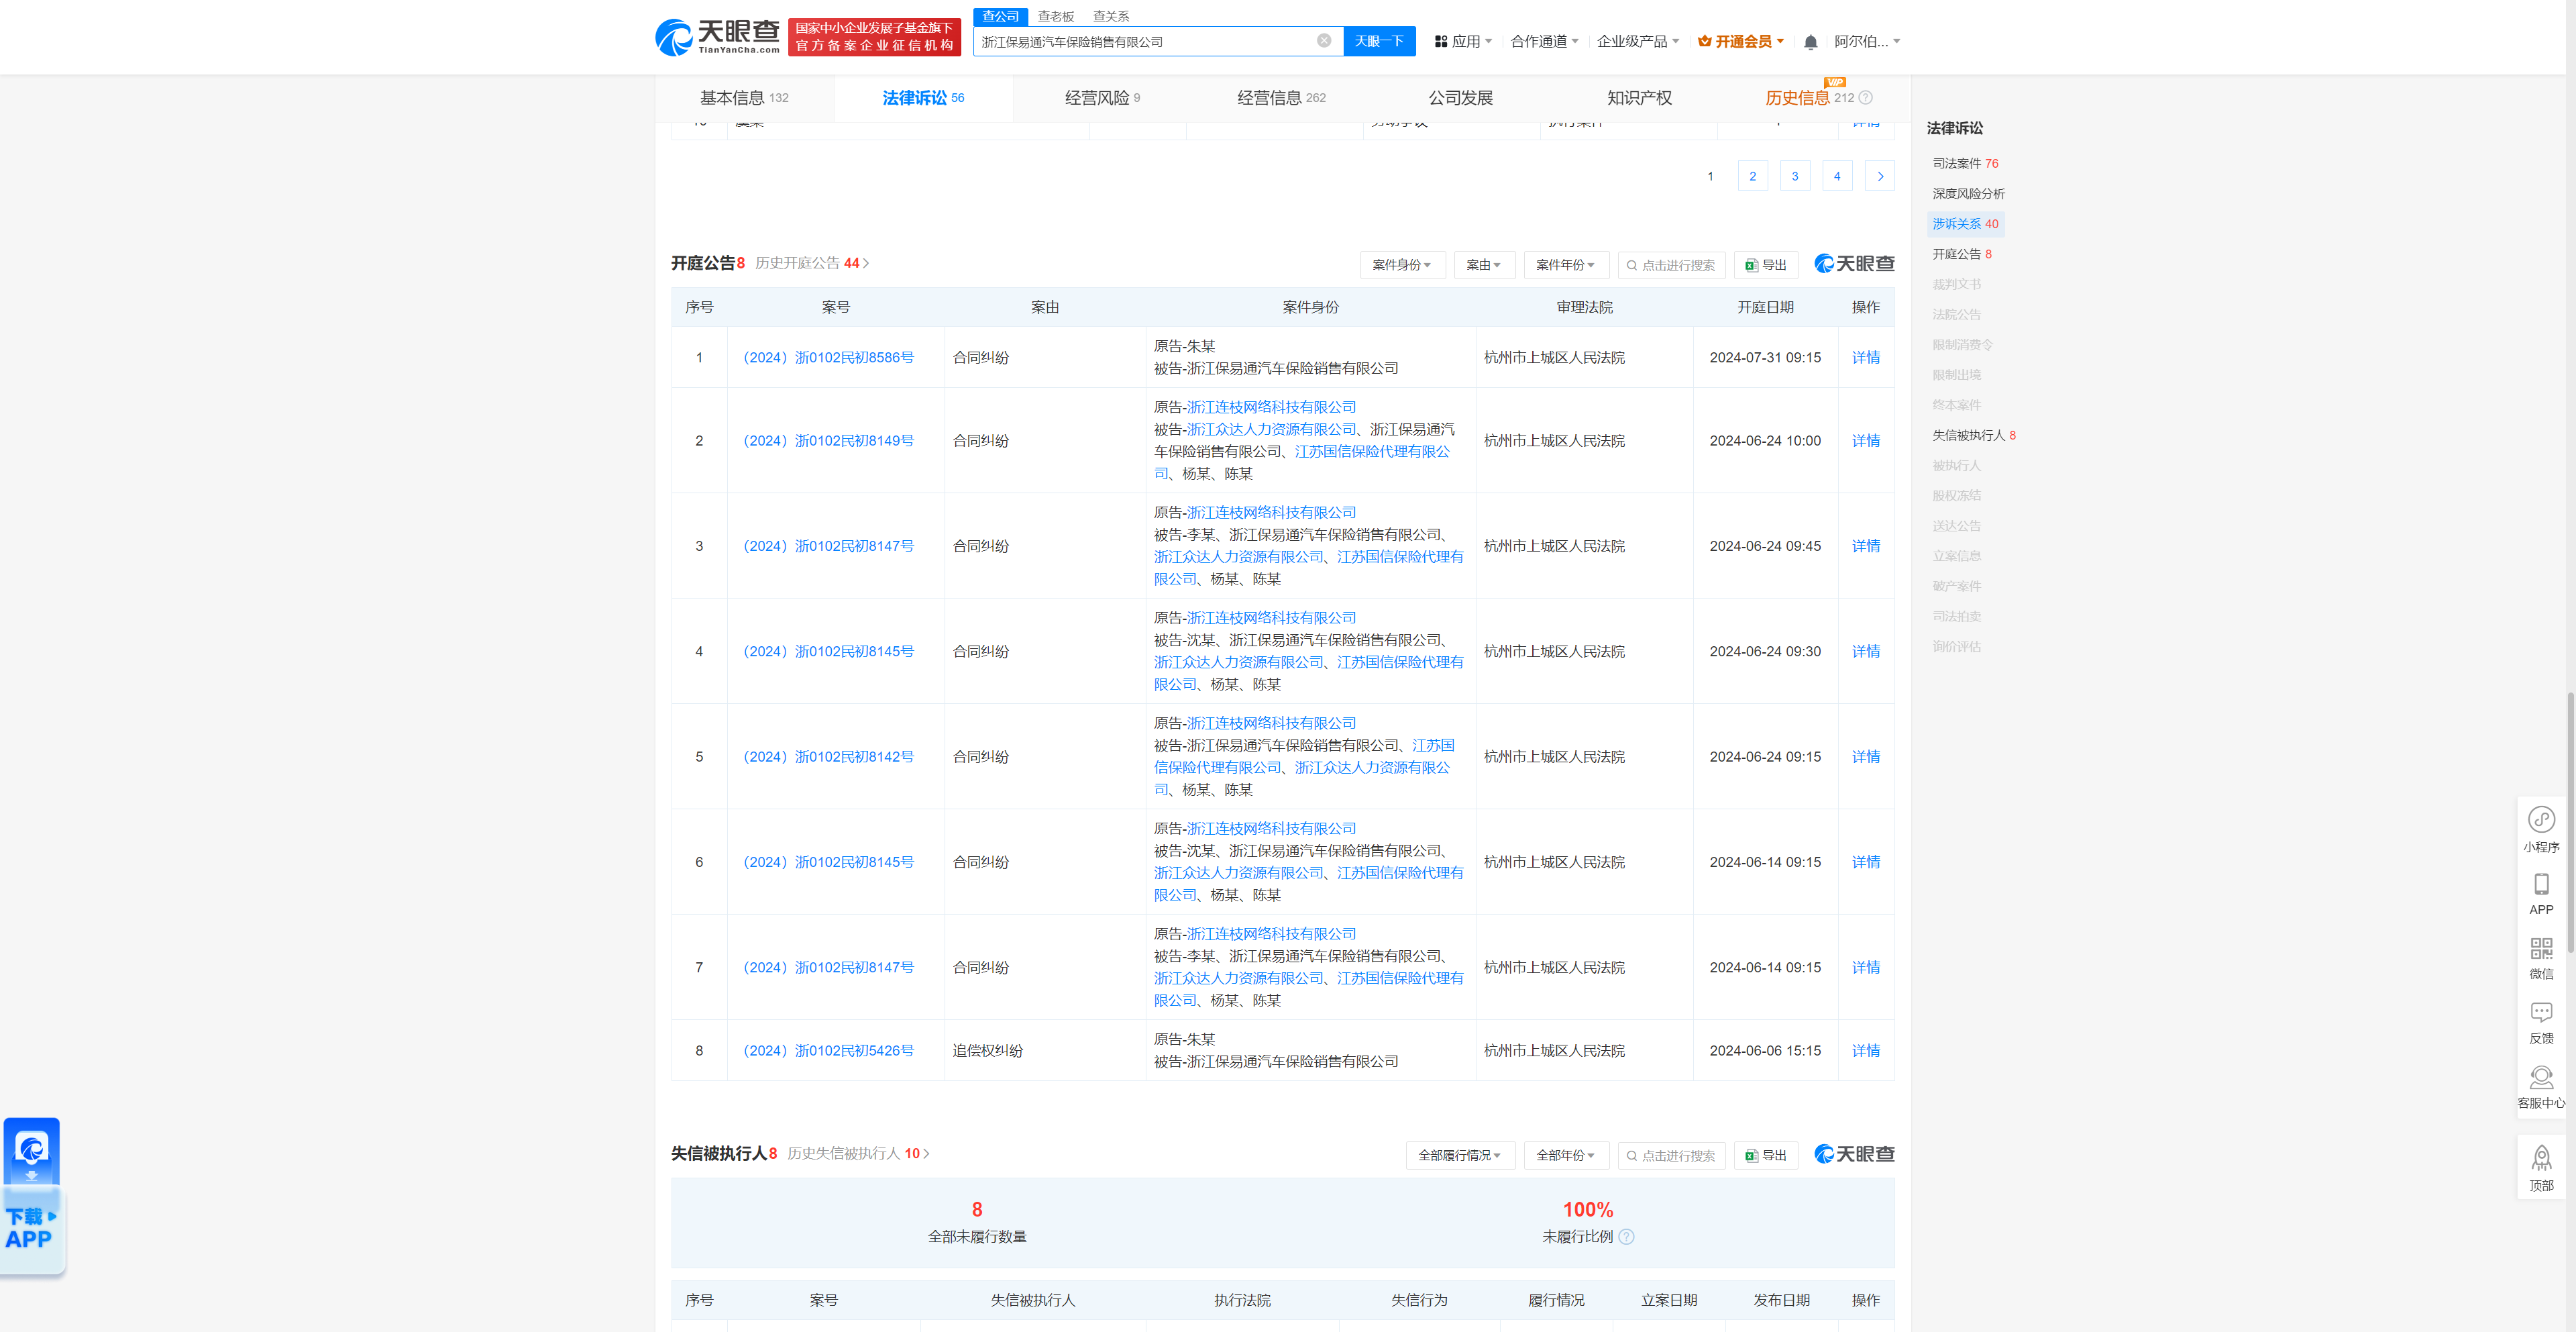Image resolution: width=2576 pixels, height=1332 pixels.
Task: Open the notification bell
Action: [x=1810, y=42]
